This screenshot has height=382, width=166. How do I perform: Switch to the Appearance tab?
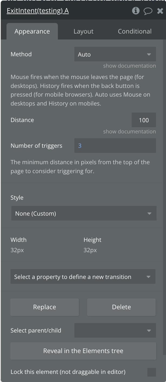click(32, 31)
